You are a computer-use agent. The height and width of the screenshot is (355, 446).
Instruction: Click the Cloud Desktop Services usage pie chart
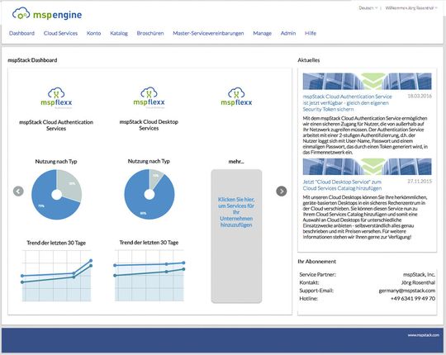[149, 194]
